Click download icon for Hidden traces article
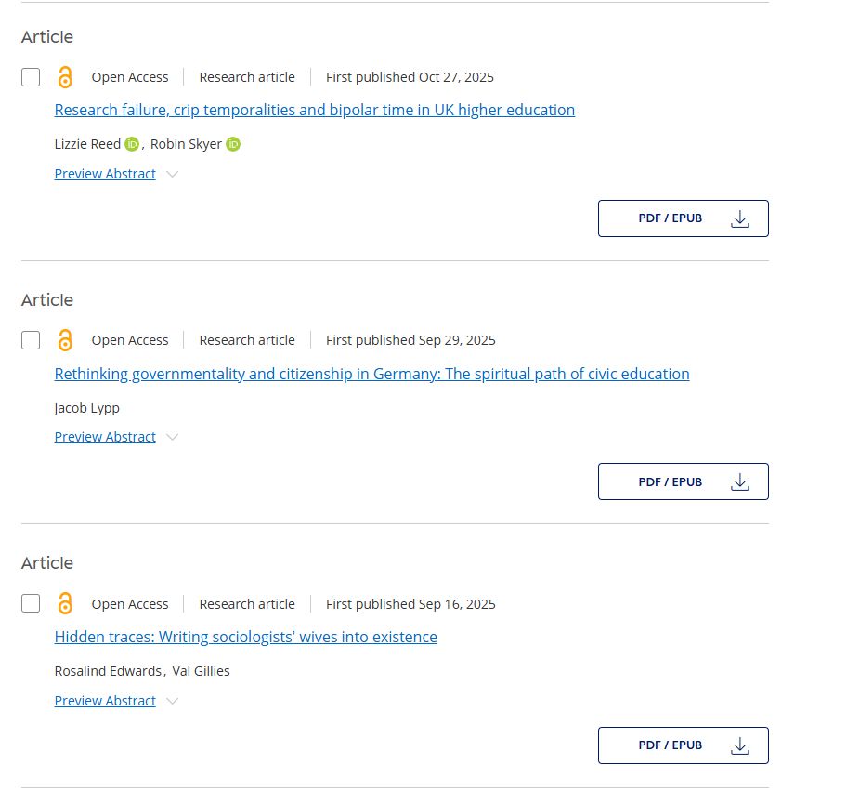Screen dimensions: 847x791 click(740, 745)
